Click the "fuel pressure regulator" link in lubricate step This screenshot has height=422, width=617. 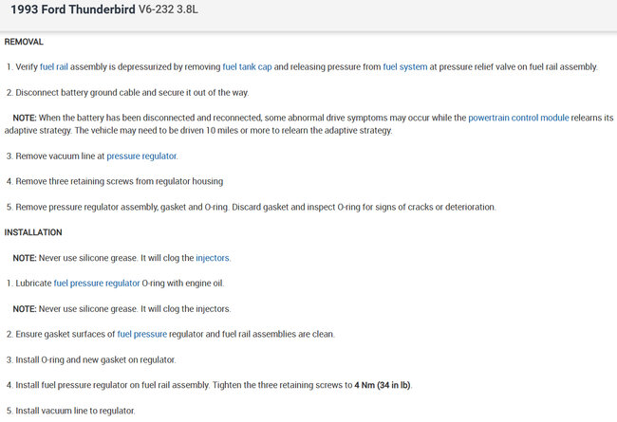[96, 283]
